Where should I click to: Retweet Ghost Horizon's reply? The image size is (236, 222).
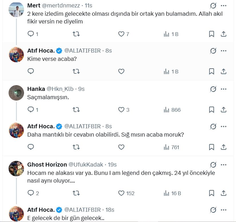tap(76, 193)
